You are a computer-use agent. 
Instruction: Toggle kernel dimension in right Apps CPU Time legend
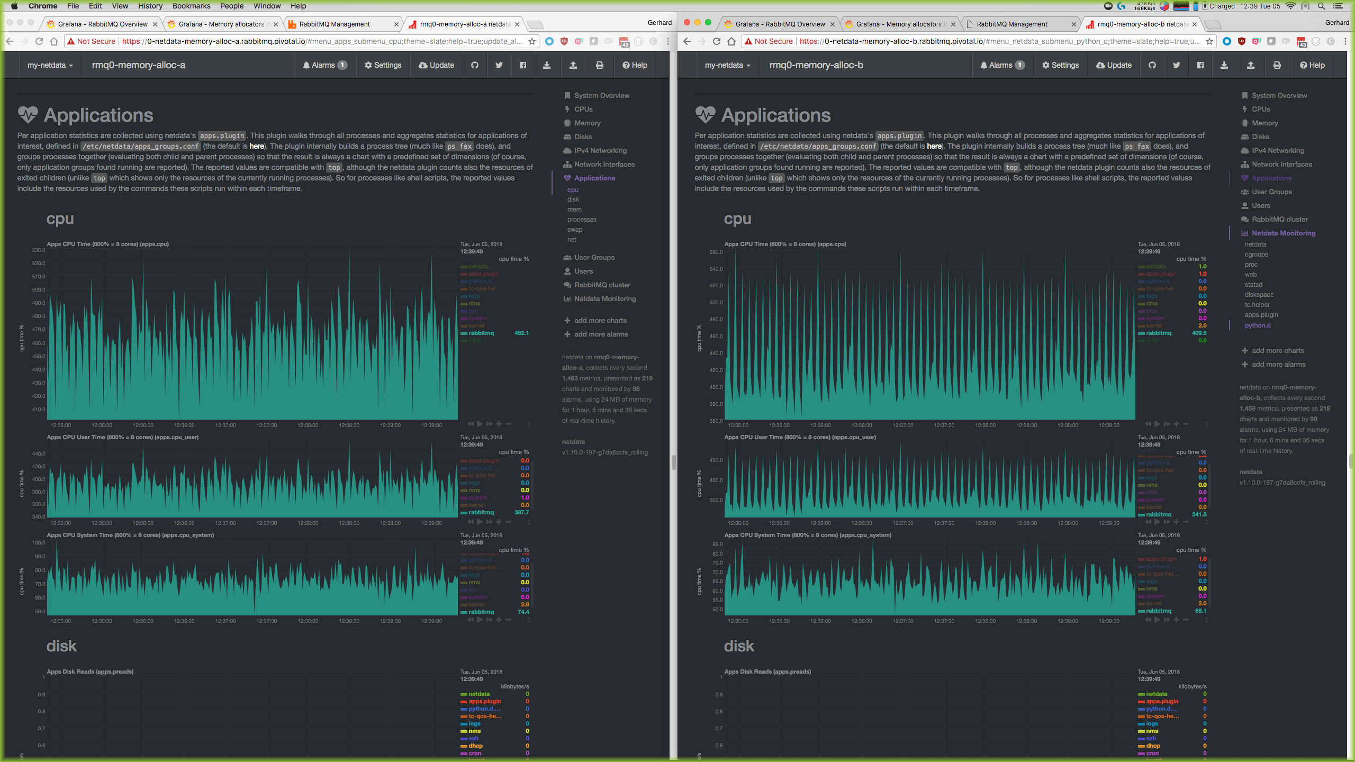click(x=1154, y=325)
